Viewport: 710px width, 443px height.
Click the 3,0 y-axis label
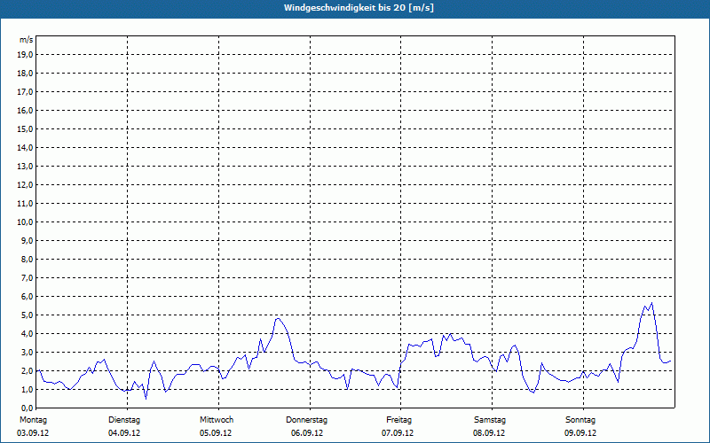pos(27,352)
